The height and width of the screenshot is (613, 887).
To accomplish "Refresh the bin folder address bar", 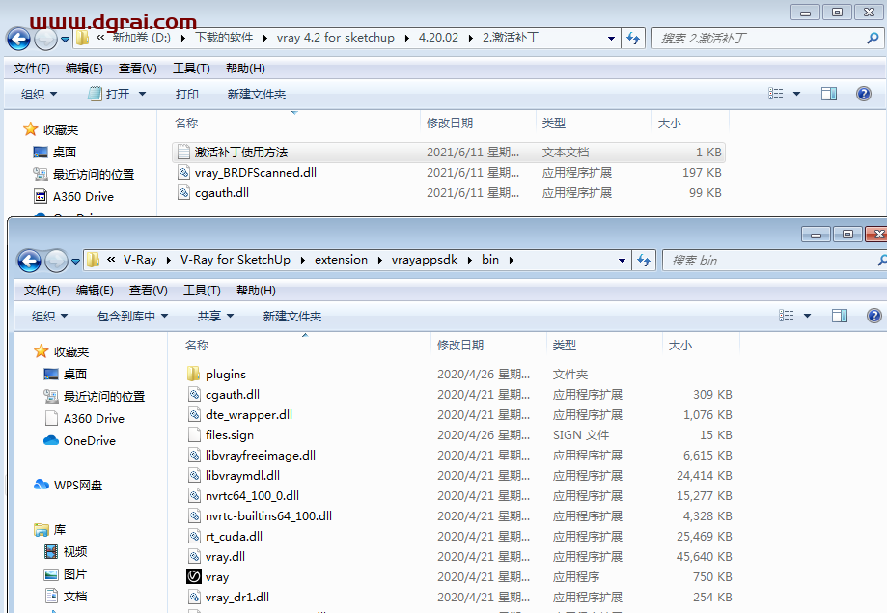I will coord(643,260).
